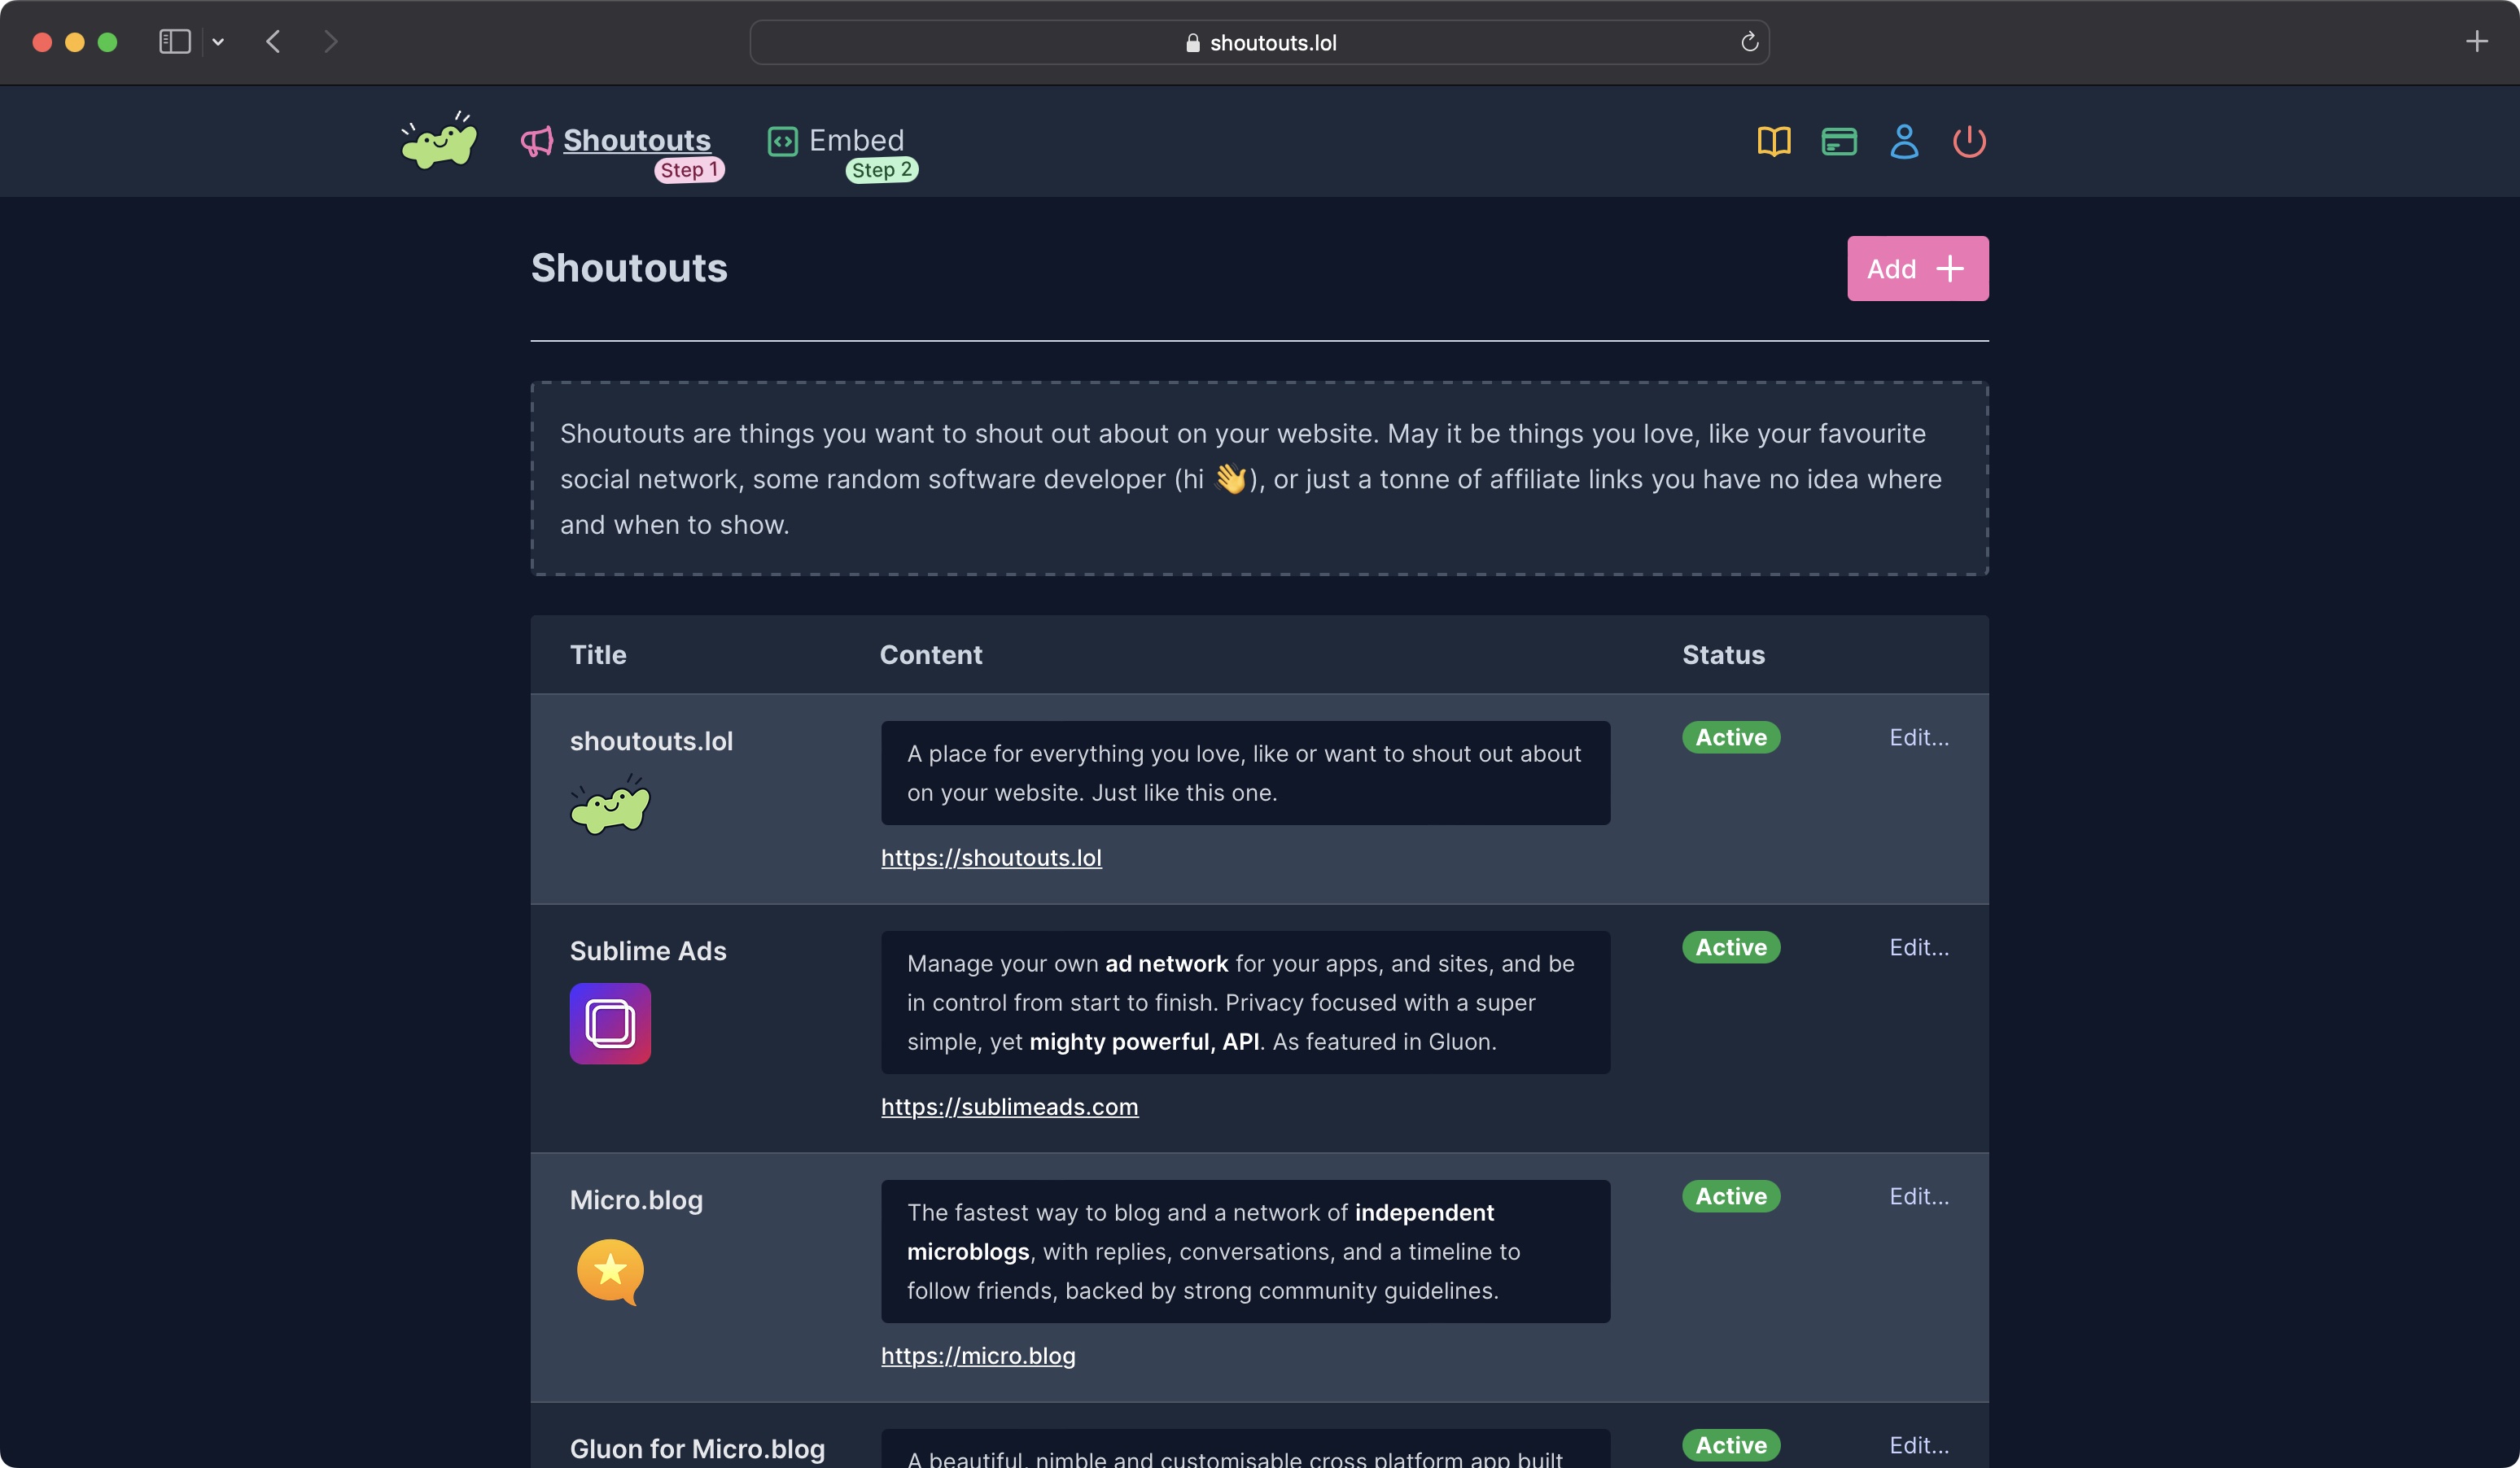Open the yellow book documentation icon
The width and height of the screenshot is (2520, 1468).
[x=1774, y=141]
